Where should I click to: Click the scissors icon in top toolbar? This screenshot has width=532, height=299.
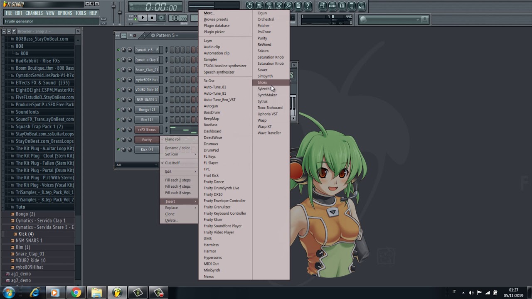pyautogui.click(x=279, y=6)
